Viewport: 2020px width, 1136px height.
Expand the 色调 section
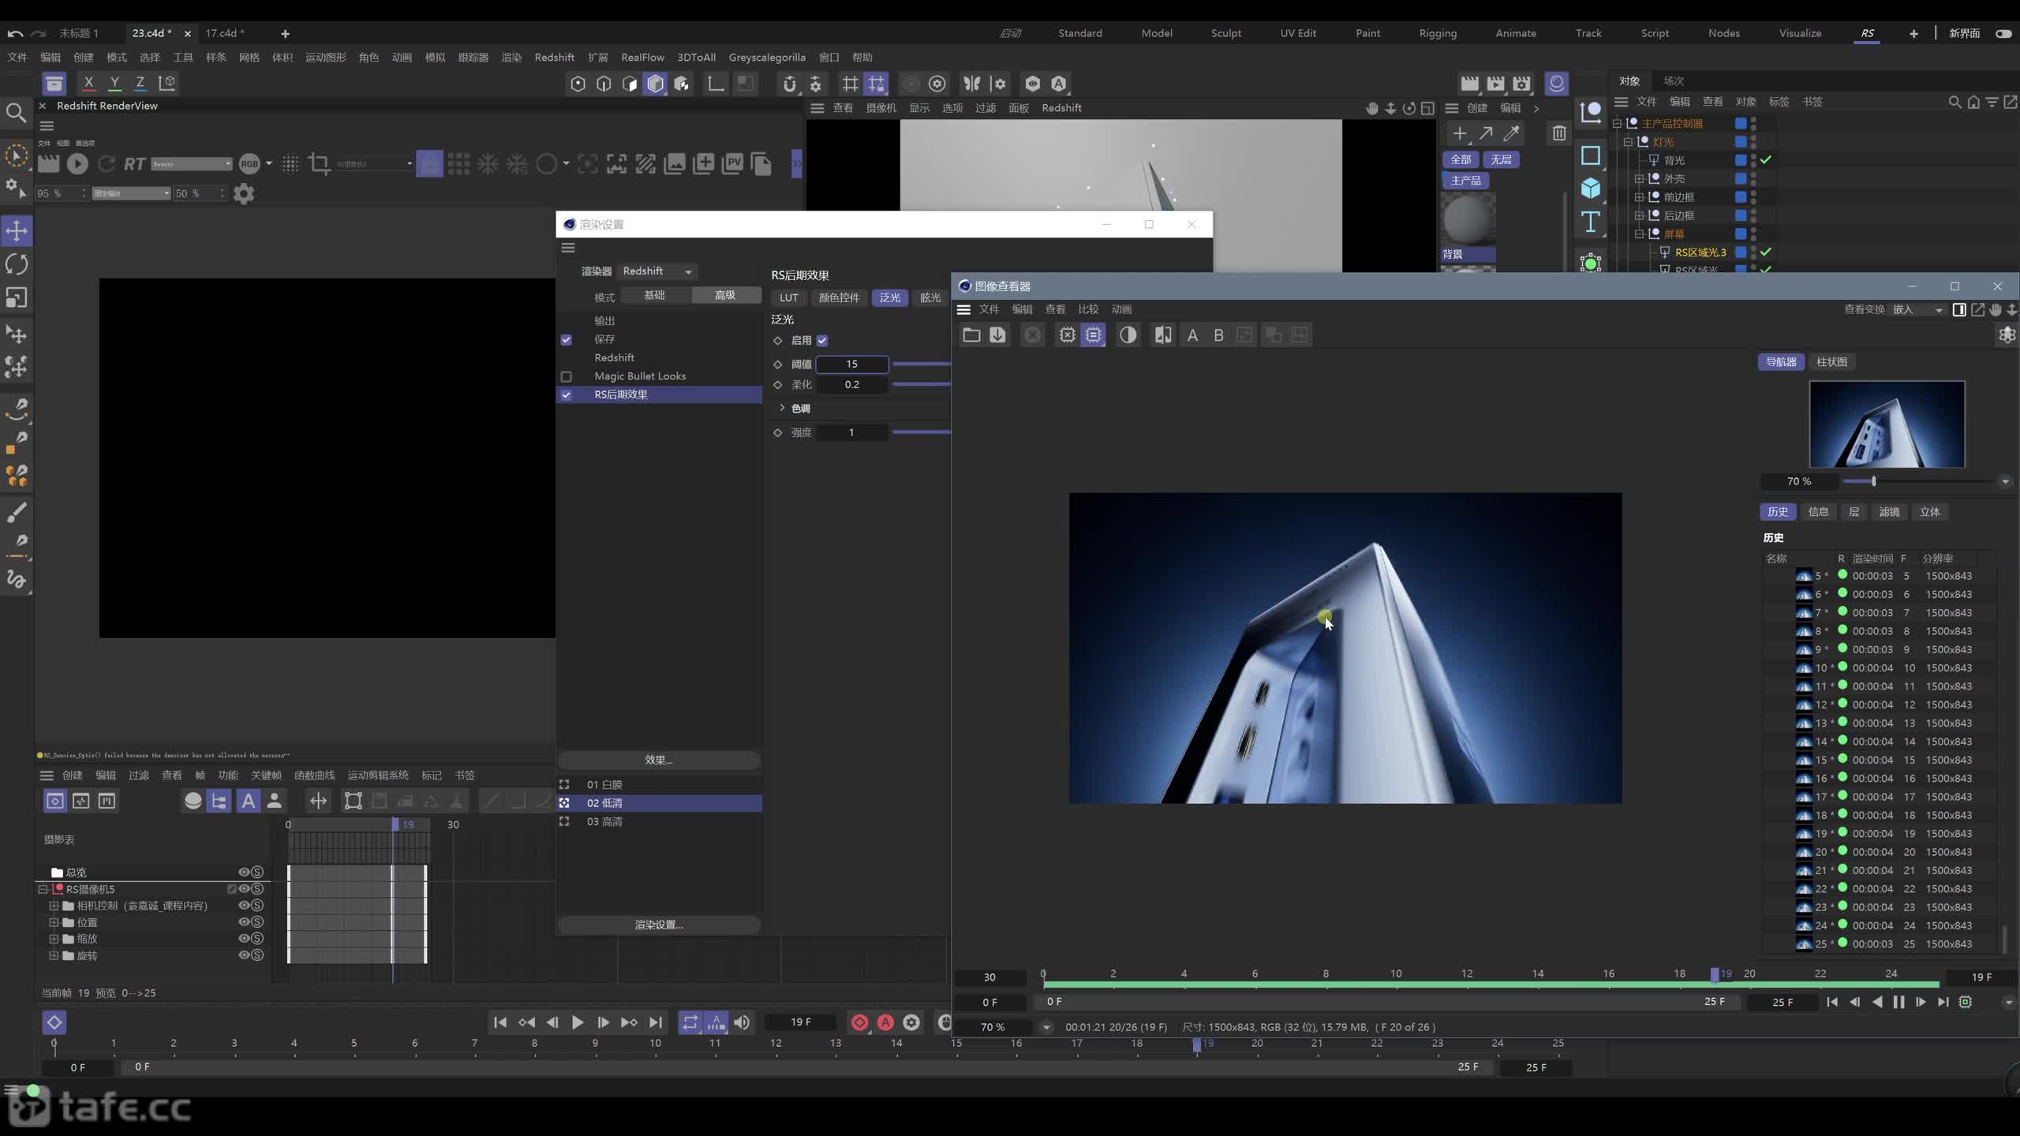782,408
